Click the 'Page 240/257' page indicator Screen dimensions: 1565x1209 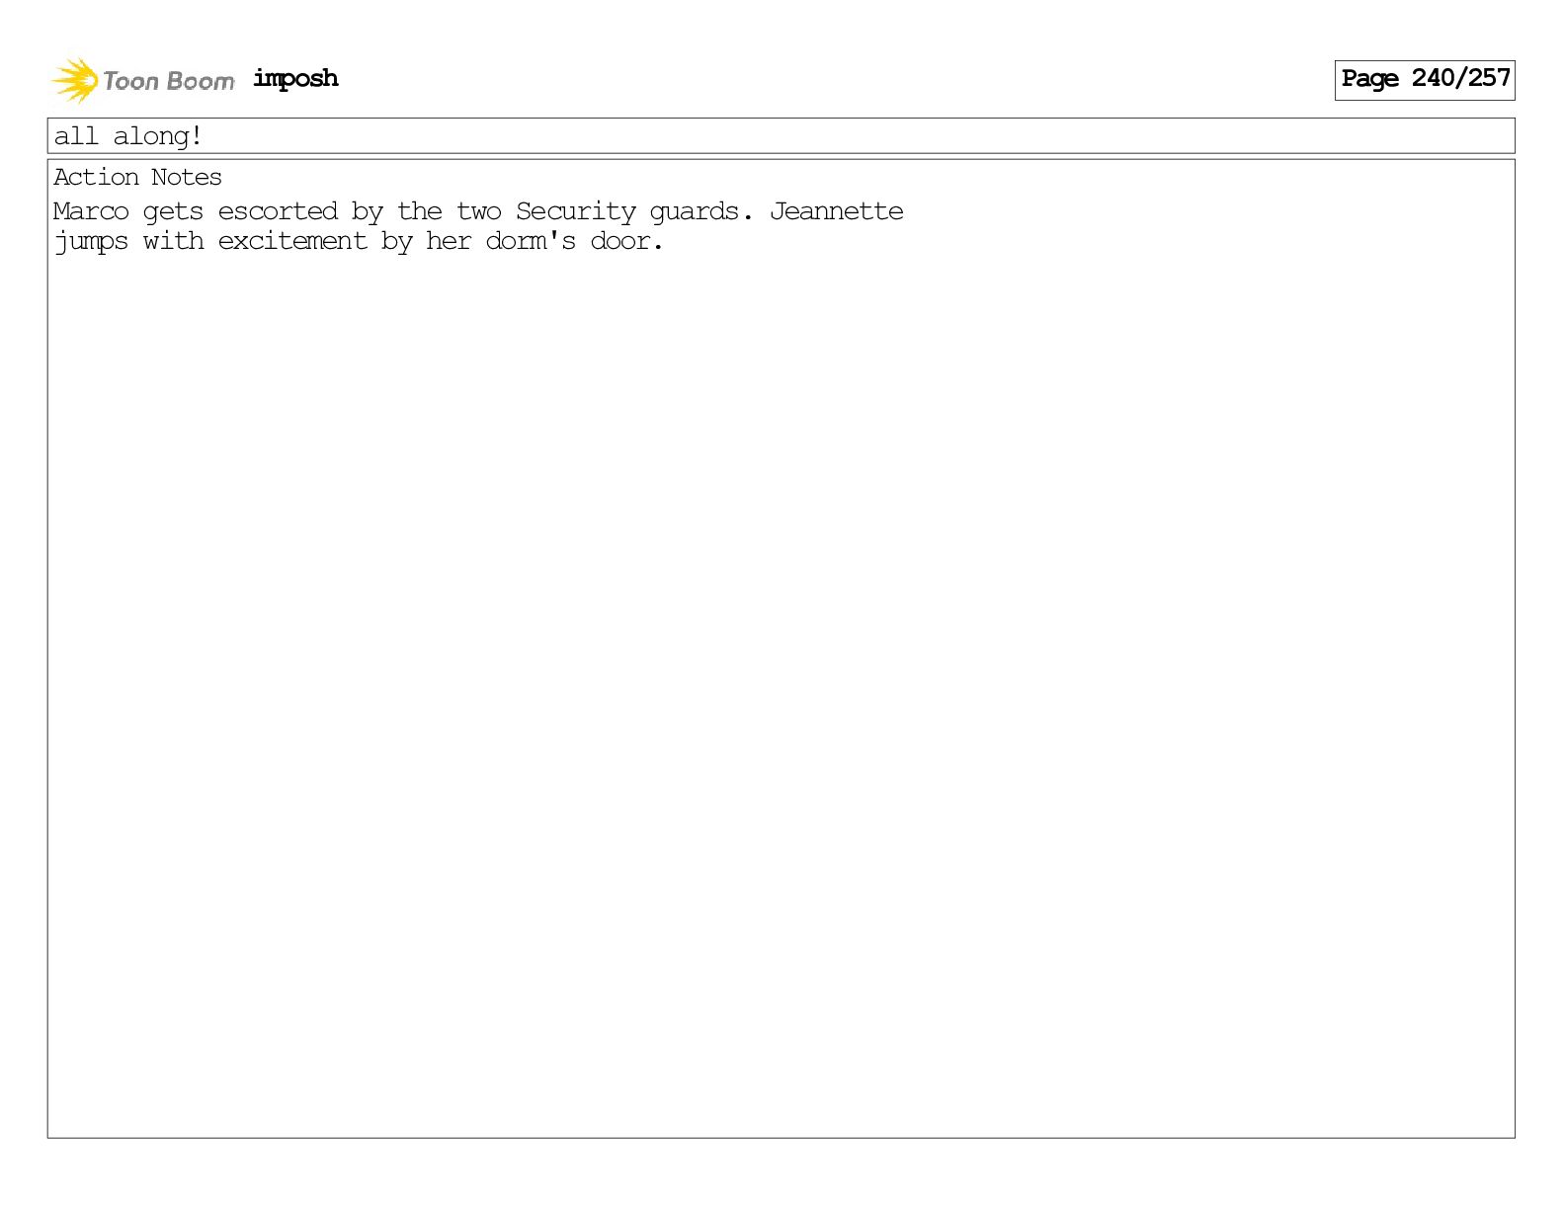pos(1425,80)
